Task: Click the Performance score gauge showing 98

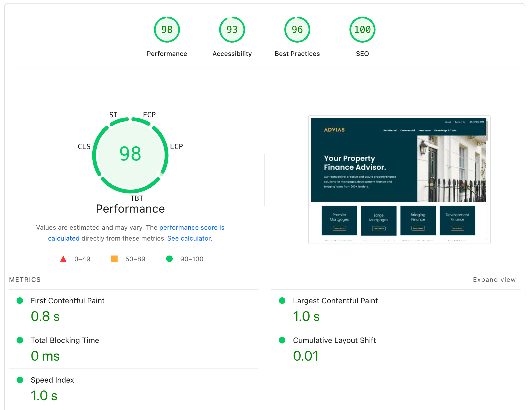Action: click(x=167, y=30)
